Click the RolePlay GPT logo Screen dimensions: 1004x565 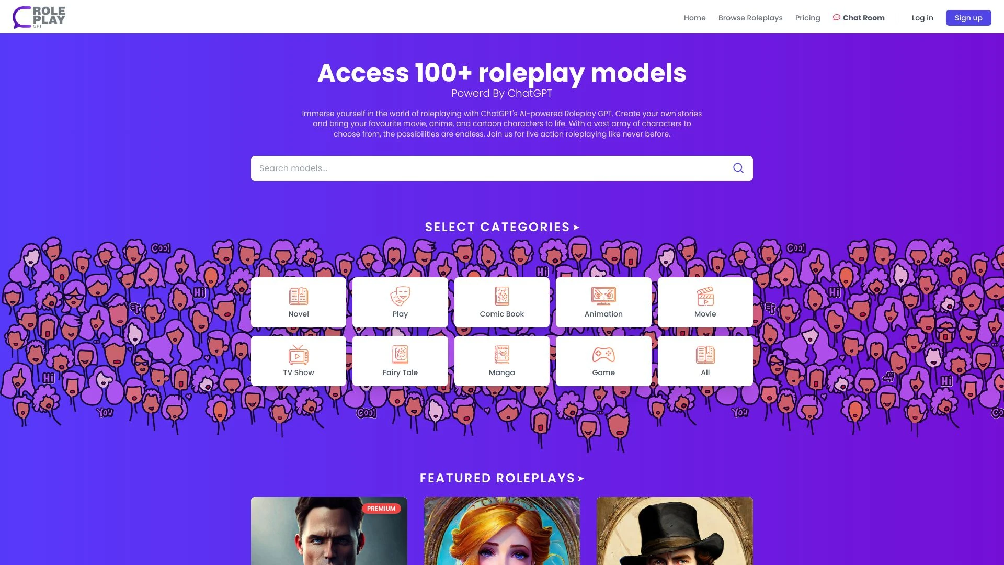(x=39, y=17)
